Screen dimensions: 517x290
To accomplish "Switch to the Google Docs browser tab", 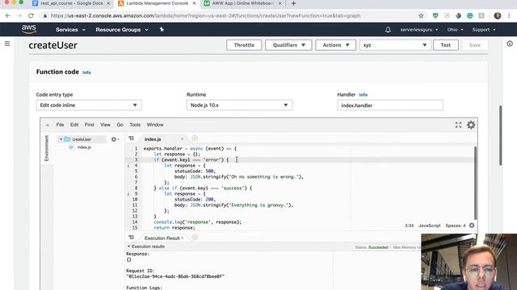I will coord(72,3).
